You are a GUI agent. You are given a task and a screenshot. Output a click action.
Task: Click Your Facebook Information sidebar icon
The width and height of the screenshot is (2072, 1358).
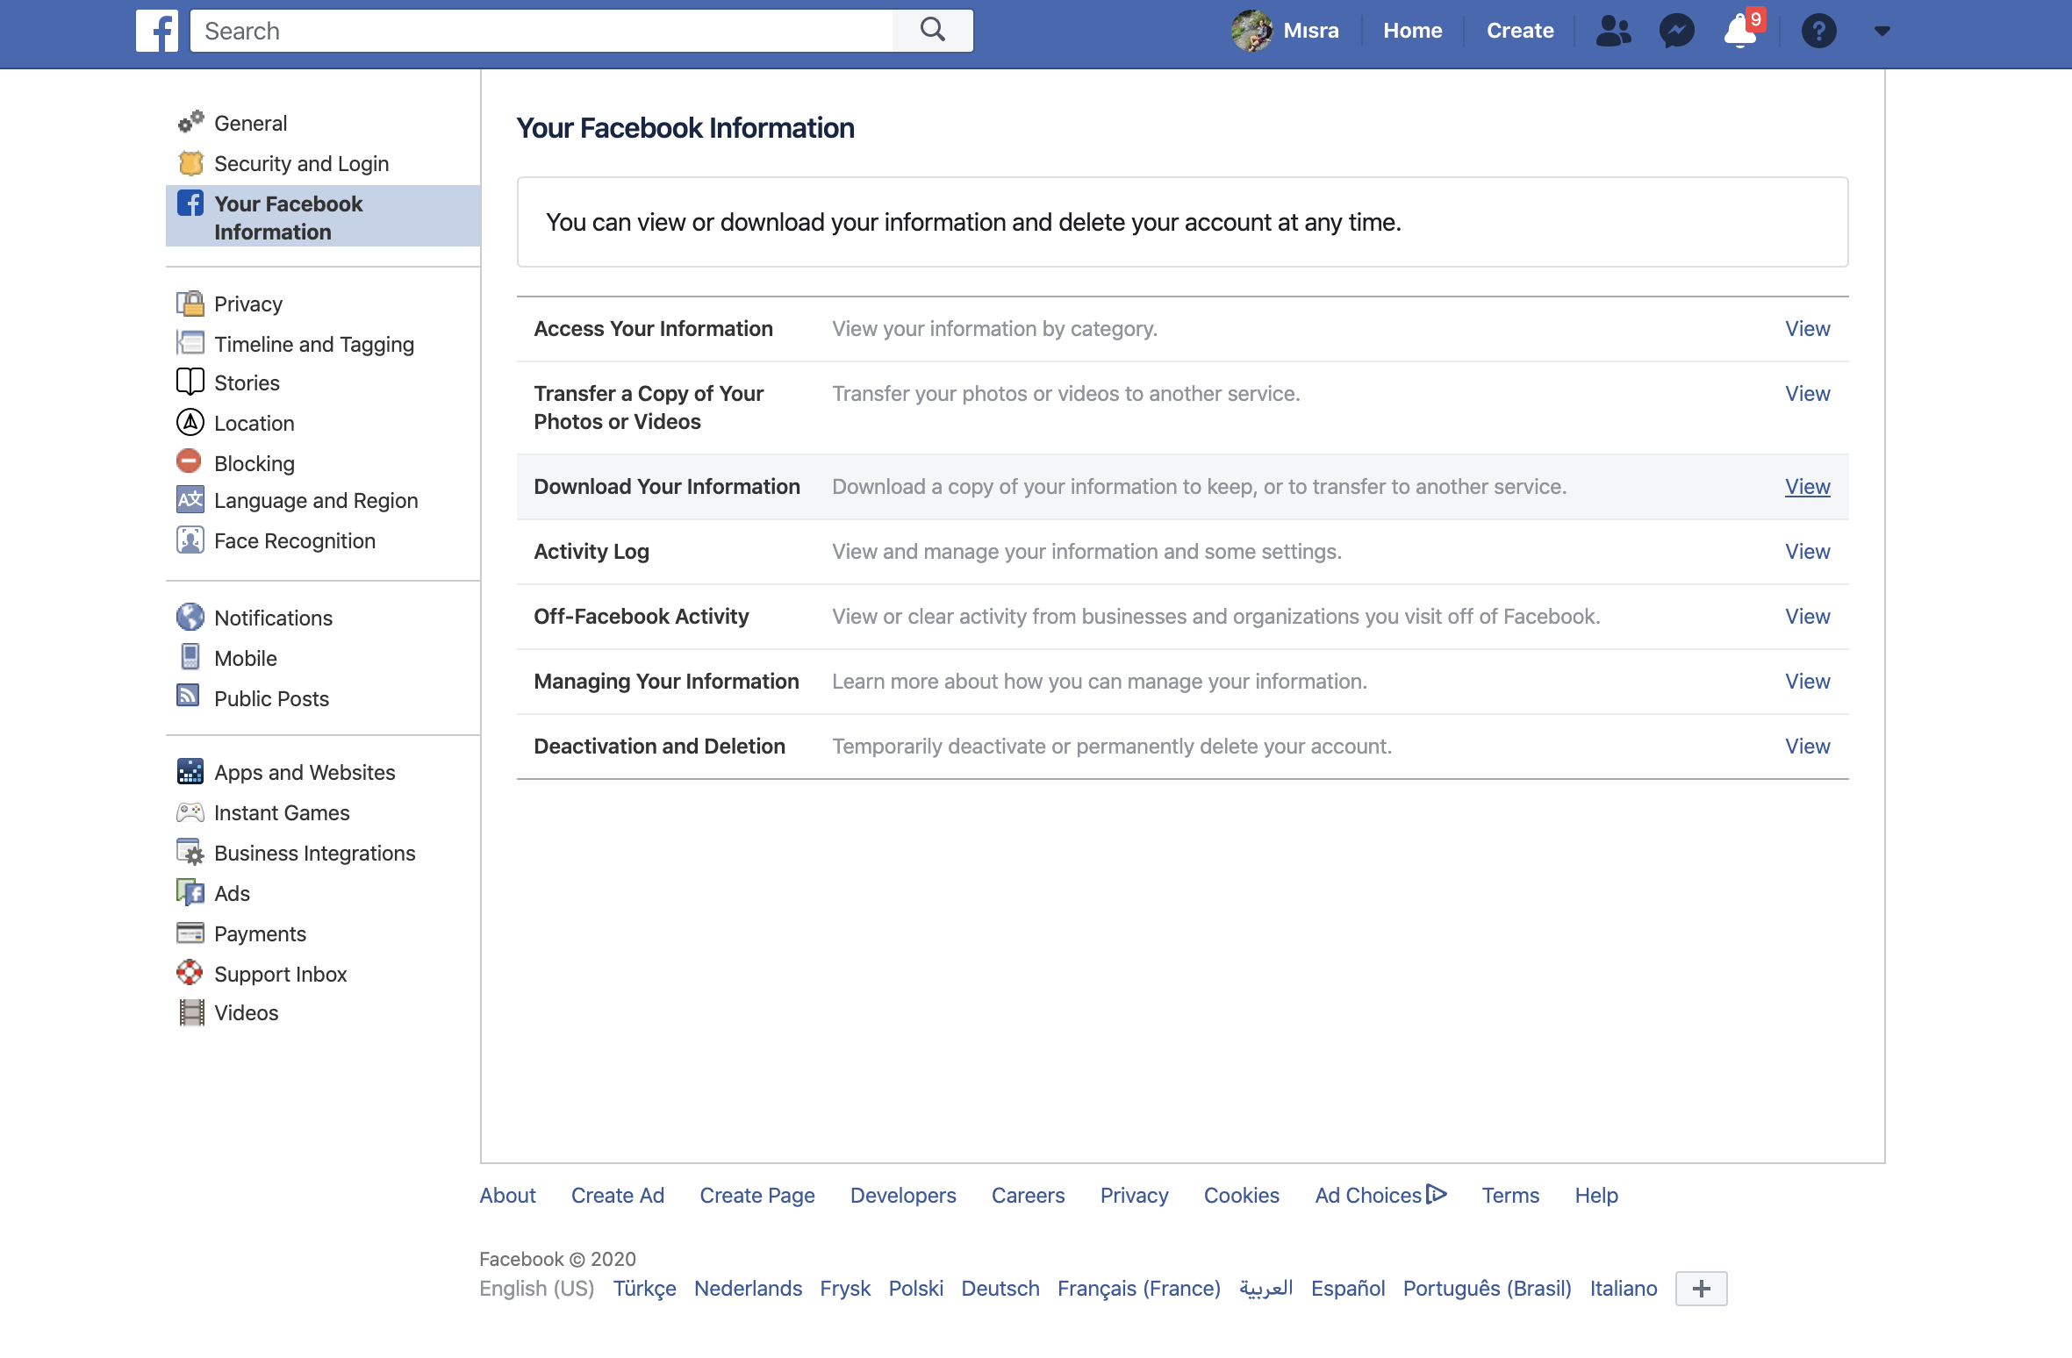[x=190, y=203]
